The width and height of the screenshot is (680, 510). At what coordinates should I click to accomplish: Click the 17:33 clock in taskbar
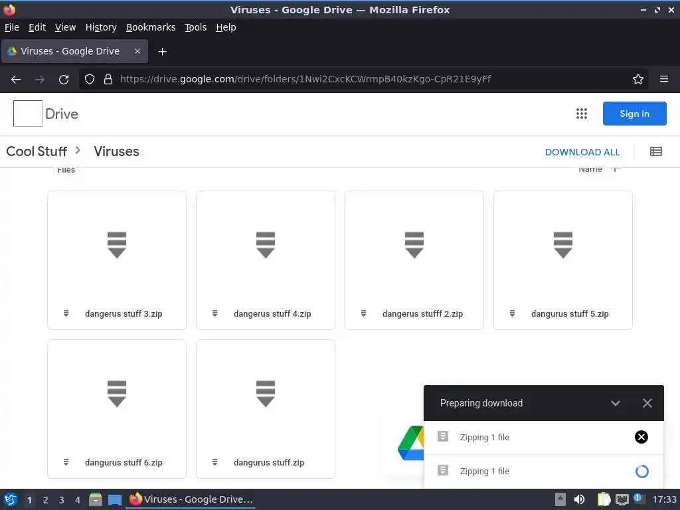click(x=664, y=499)
